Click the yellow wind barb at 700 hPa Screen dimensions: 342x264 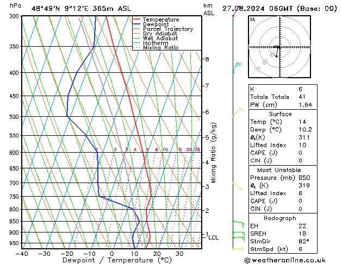[x=238, y=186]
